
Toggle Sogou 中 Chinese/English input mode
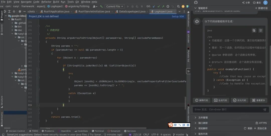coord(175,125)
